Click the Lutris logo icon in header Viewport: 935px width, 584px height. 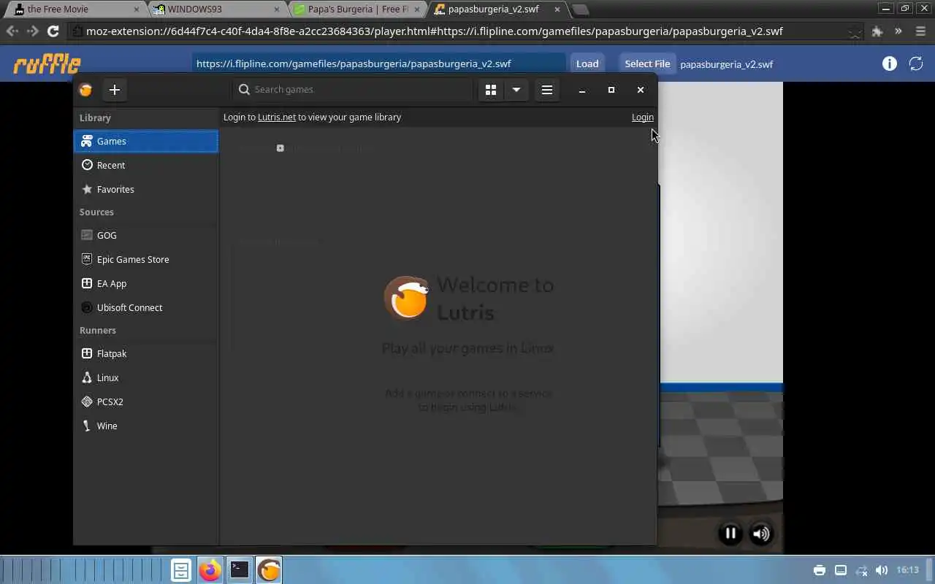click(85, 90)
